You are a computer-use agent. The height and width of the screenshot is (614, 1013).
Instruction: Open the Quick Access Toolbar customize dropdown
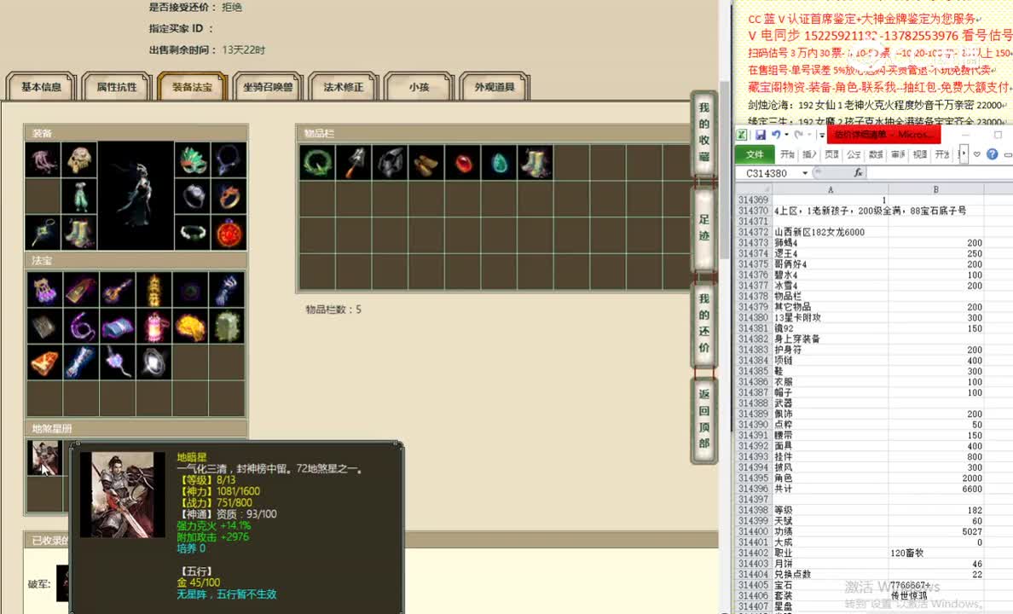(822, 135)
